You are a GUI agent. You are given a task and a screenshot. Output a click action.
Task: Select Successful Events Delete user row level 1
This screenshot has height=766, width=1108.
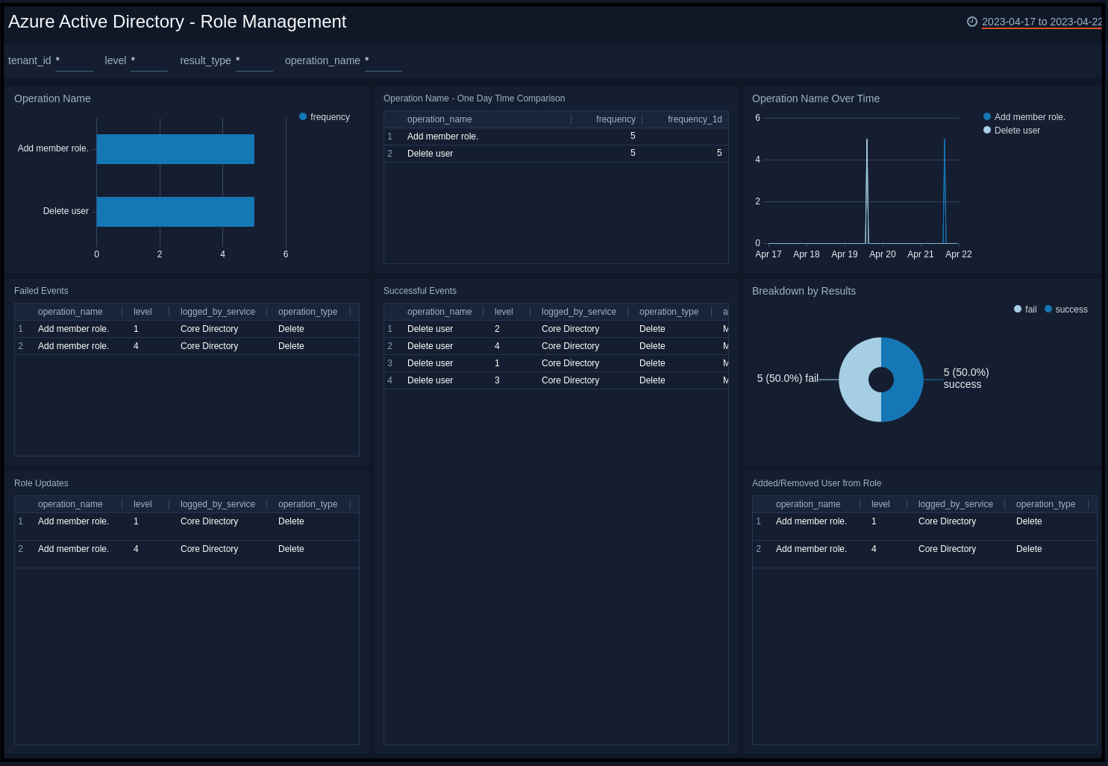tap(556, 363)
